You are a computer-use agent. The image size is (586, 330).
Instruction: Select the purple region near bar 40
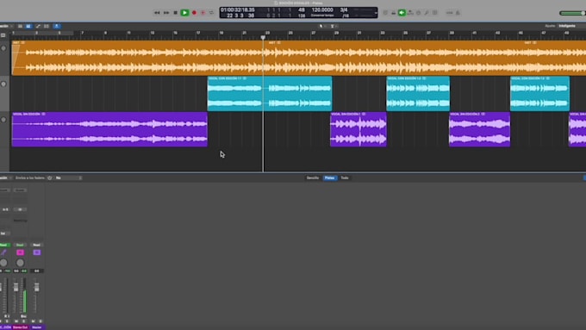pyautogui.click(x=479, y=129)
